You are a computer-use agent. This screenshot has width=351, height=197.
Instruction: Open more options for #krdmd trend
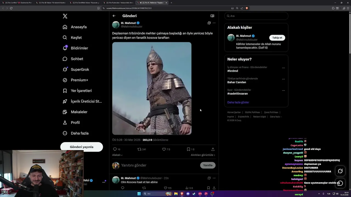pos(283,68)
